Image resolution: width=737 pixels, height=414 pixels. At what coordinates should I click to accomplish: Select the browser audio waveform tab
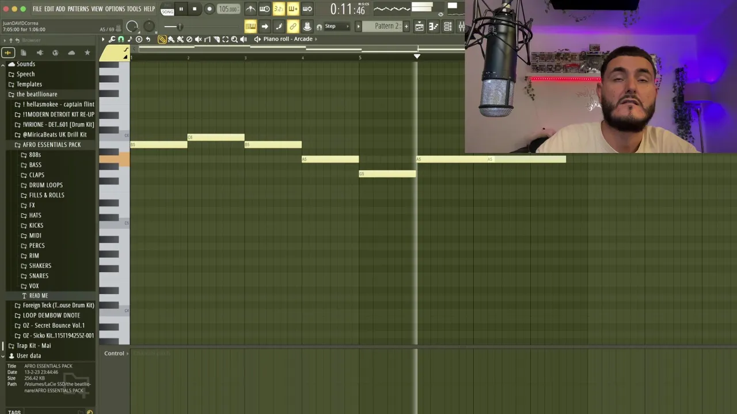tap(8, 53)
